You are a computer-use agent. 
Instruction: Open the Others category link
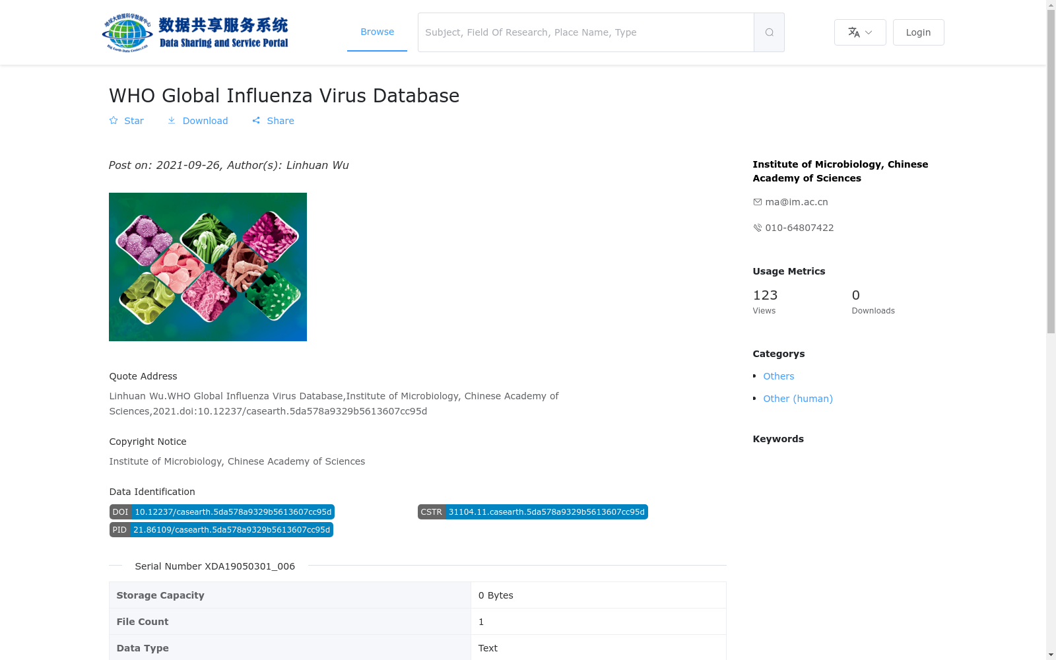pos(778,376)
